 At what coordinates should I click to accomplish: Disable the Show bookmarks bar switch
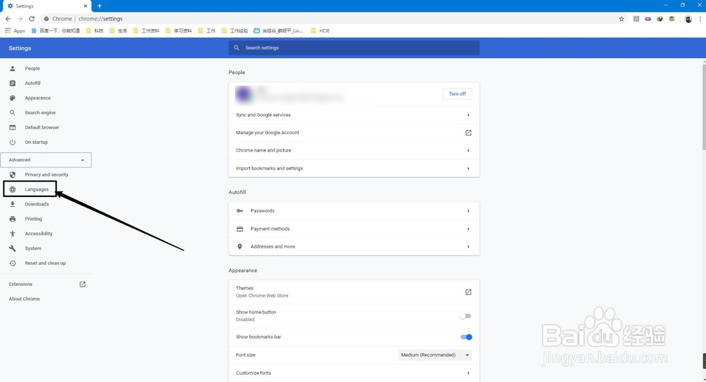(467, 337)
